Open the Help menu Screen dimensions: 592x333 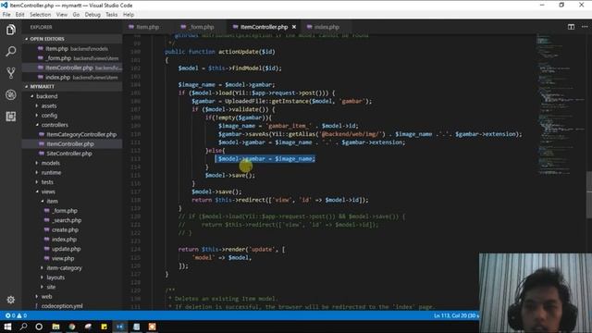coord(129,15)
